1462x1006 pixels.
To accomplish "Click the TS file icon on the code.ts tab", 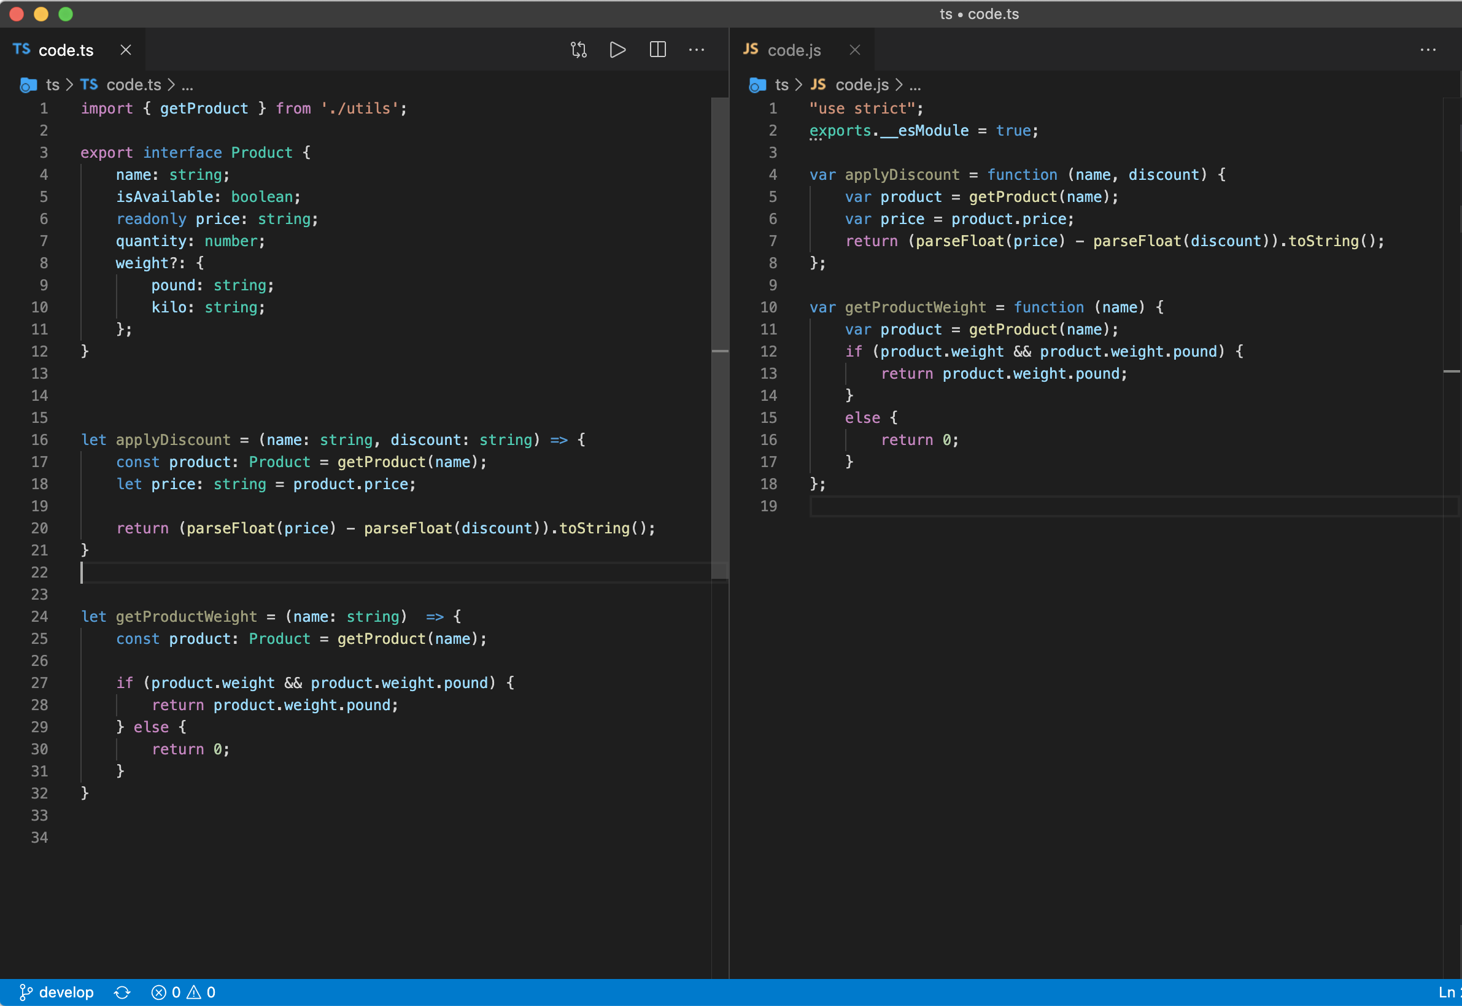I will click(21, 49).
